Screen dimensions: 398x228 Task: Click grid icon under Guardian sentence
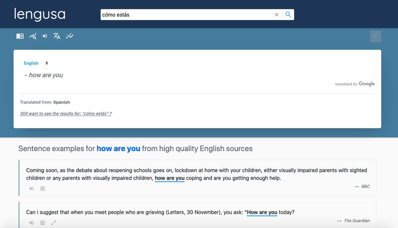tap(42, 223)
